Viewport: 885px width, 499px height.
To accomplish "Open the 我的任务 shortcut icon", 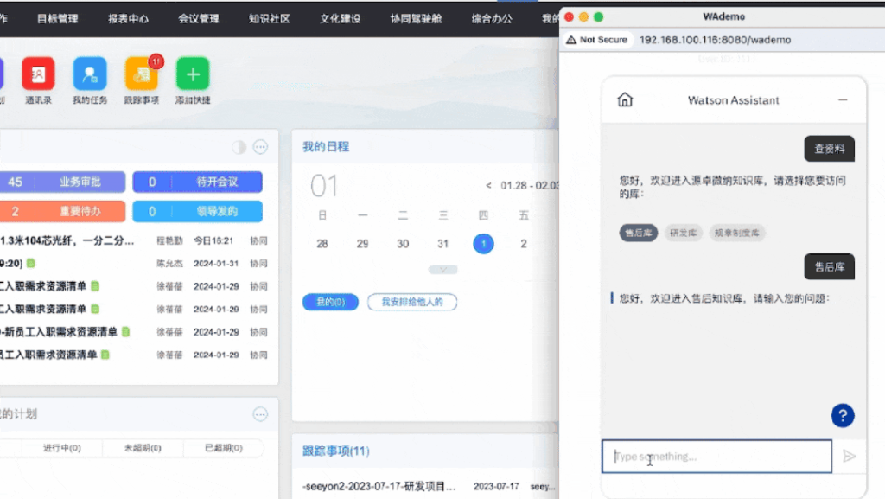I will click(90, 74).
